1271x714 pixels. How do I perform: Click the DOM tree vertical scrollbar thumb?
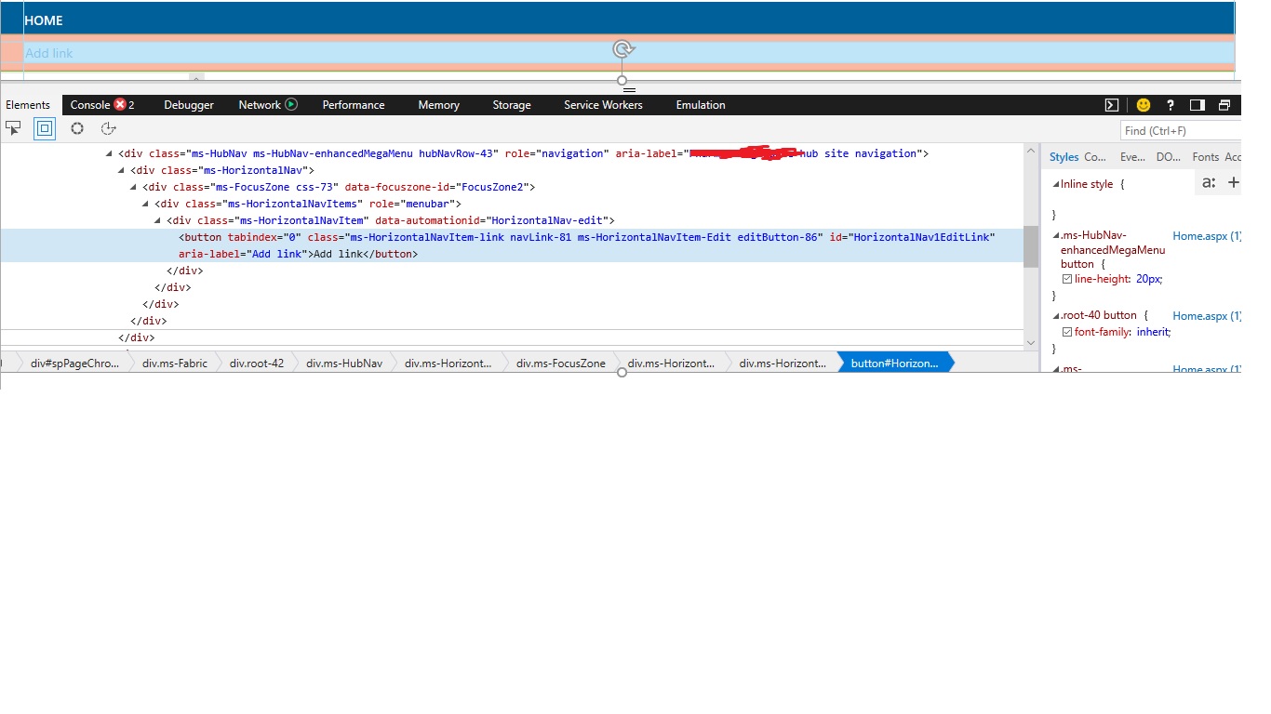[1030, 246]
